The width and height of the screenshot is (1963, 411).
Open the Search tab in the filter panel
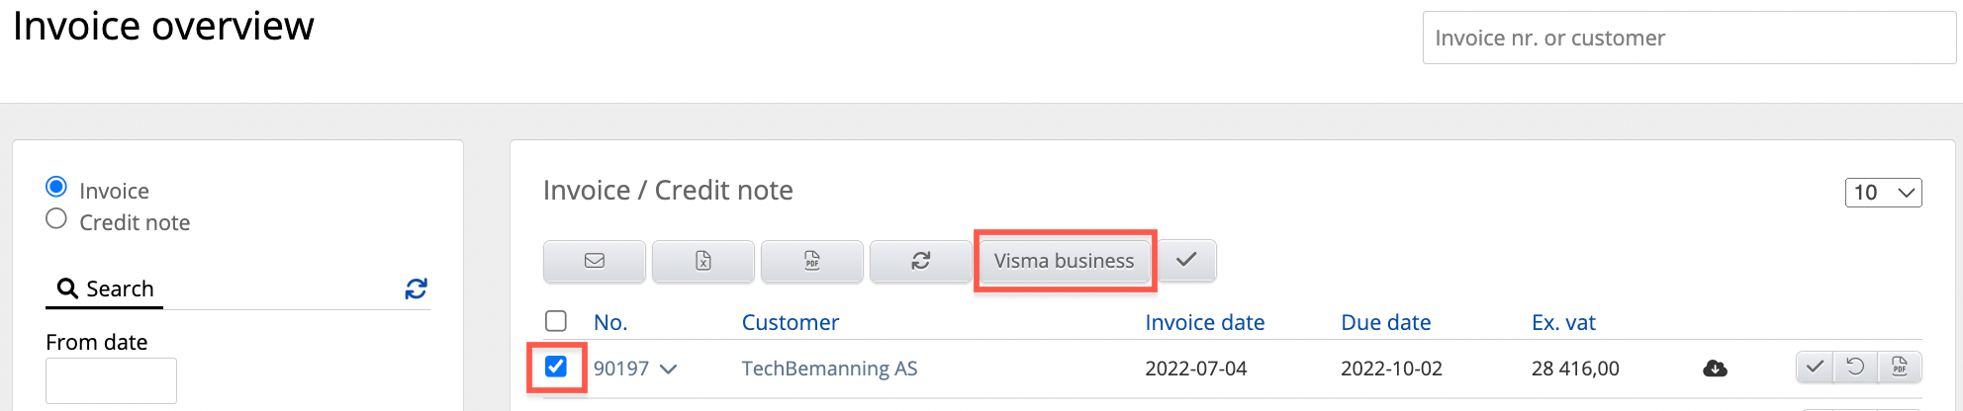coord(105,288)
